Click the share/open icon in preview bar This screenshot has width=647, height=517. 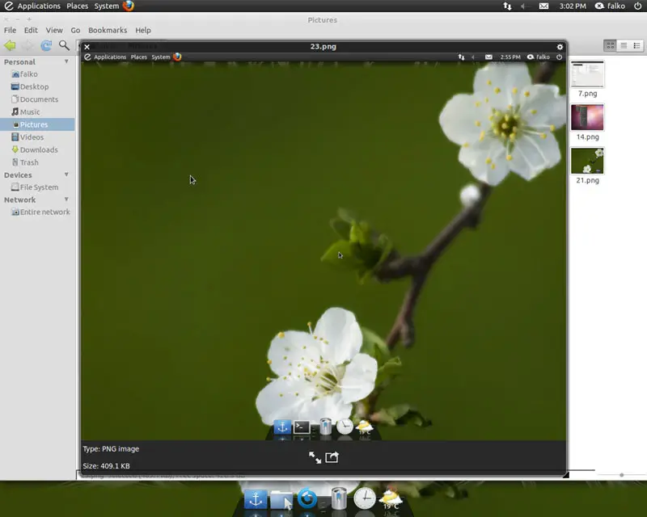(x=332, y=457)
